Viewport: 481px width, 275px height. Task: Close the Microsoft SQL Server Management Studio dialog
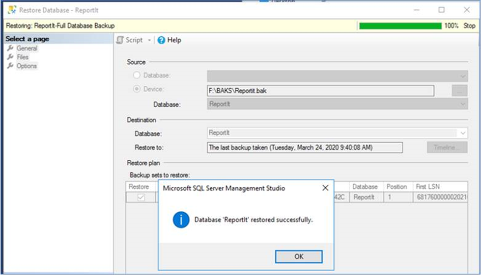click(x=325, y=188)
